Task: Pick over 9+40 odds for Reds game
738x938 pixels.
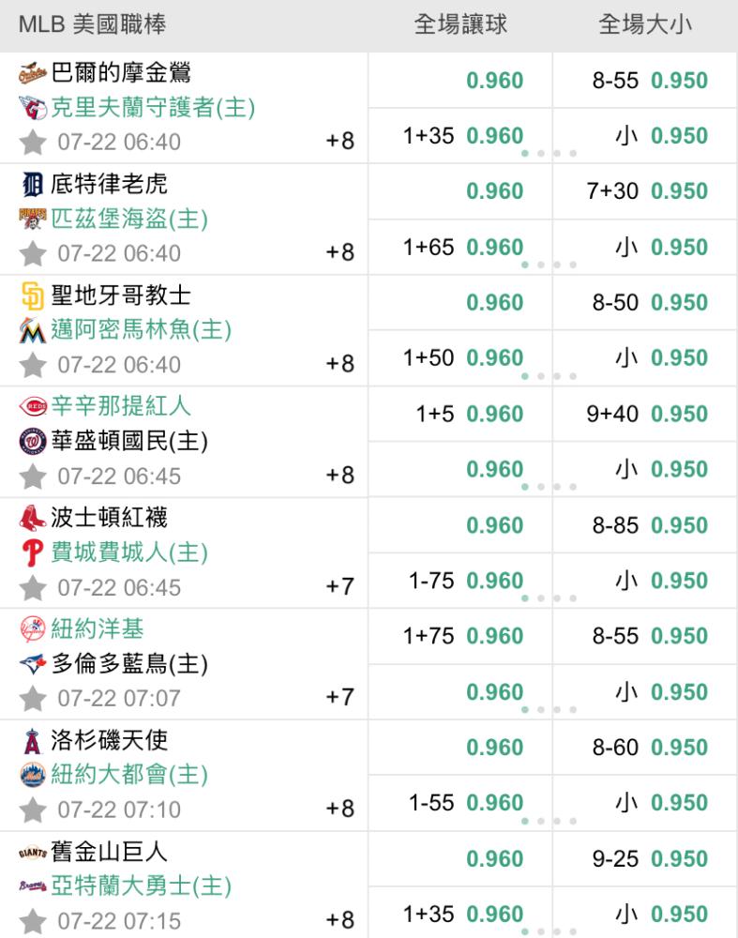Action: [x=645, y=414]
